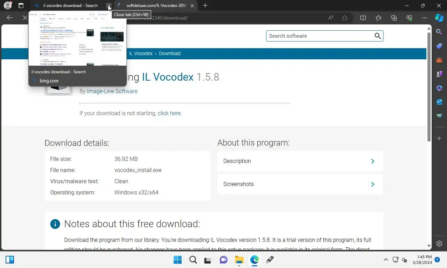447x268 pixels.
Task: Open the browser profile avatar
Action: click(8, 6)
